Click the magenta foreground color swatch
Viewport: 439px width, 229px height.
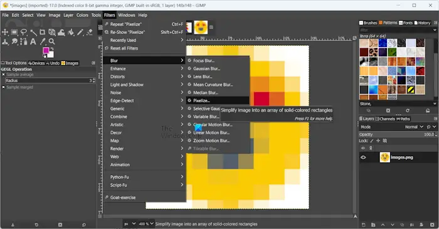point(46,51)
